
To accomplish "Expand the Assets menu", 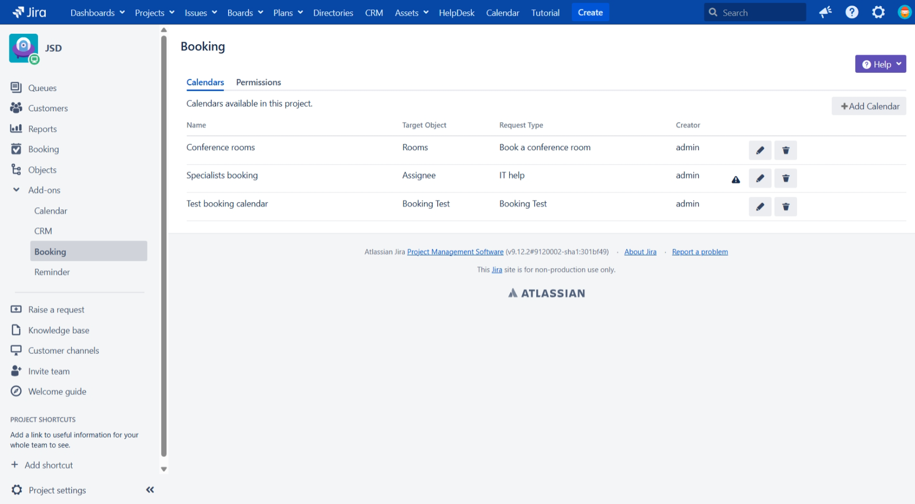I will (x=411, y=12).
